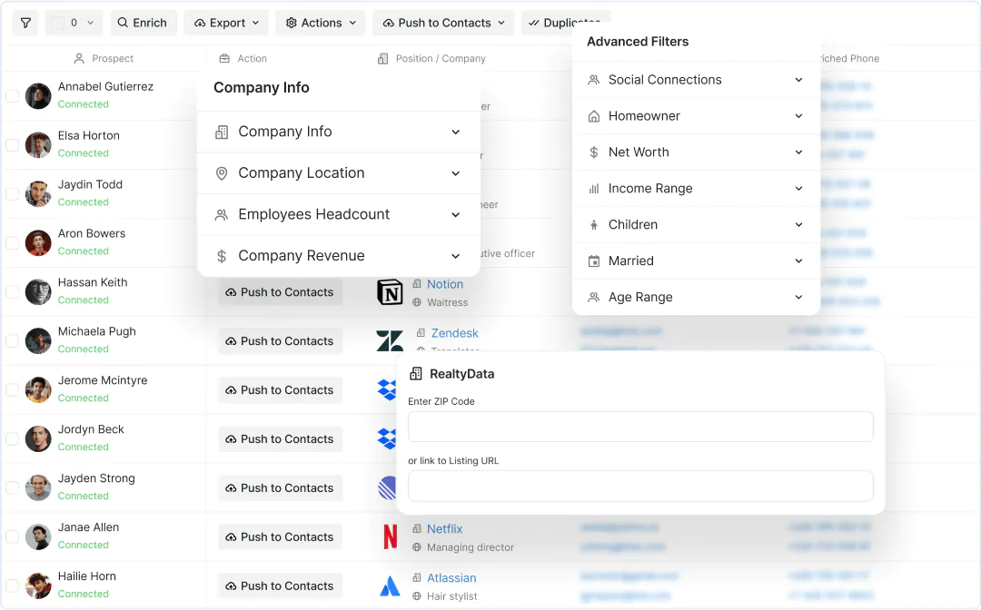981x610 pixels.
Task: Push Jerome Mcintyre to Contacts
Action: 280,390
